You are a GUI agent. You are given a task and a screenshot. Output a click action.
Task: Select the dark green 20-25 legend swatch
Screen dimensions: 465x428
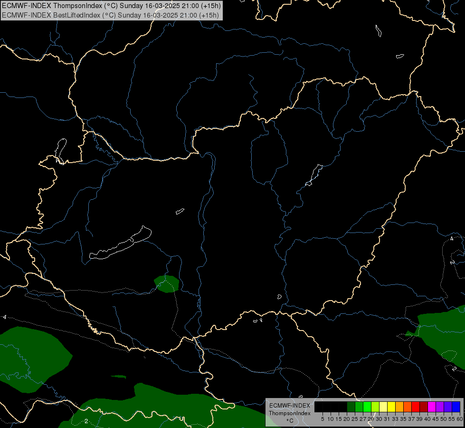(x=351, y=407)
